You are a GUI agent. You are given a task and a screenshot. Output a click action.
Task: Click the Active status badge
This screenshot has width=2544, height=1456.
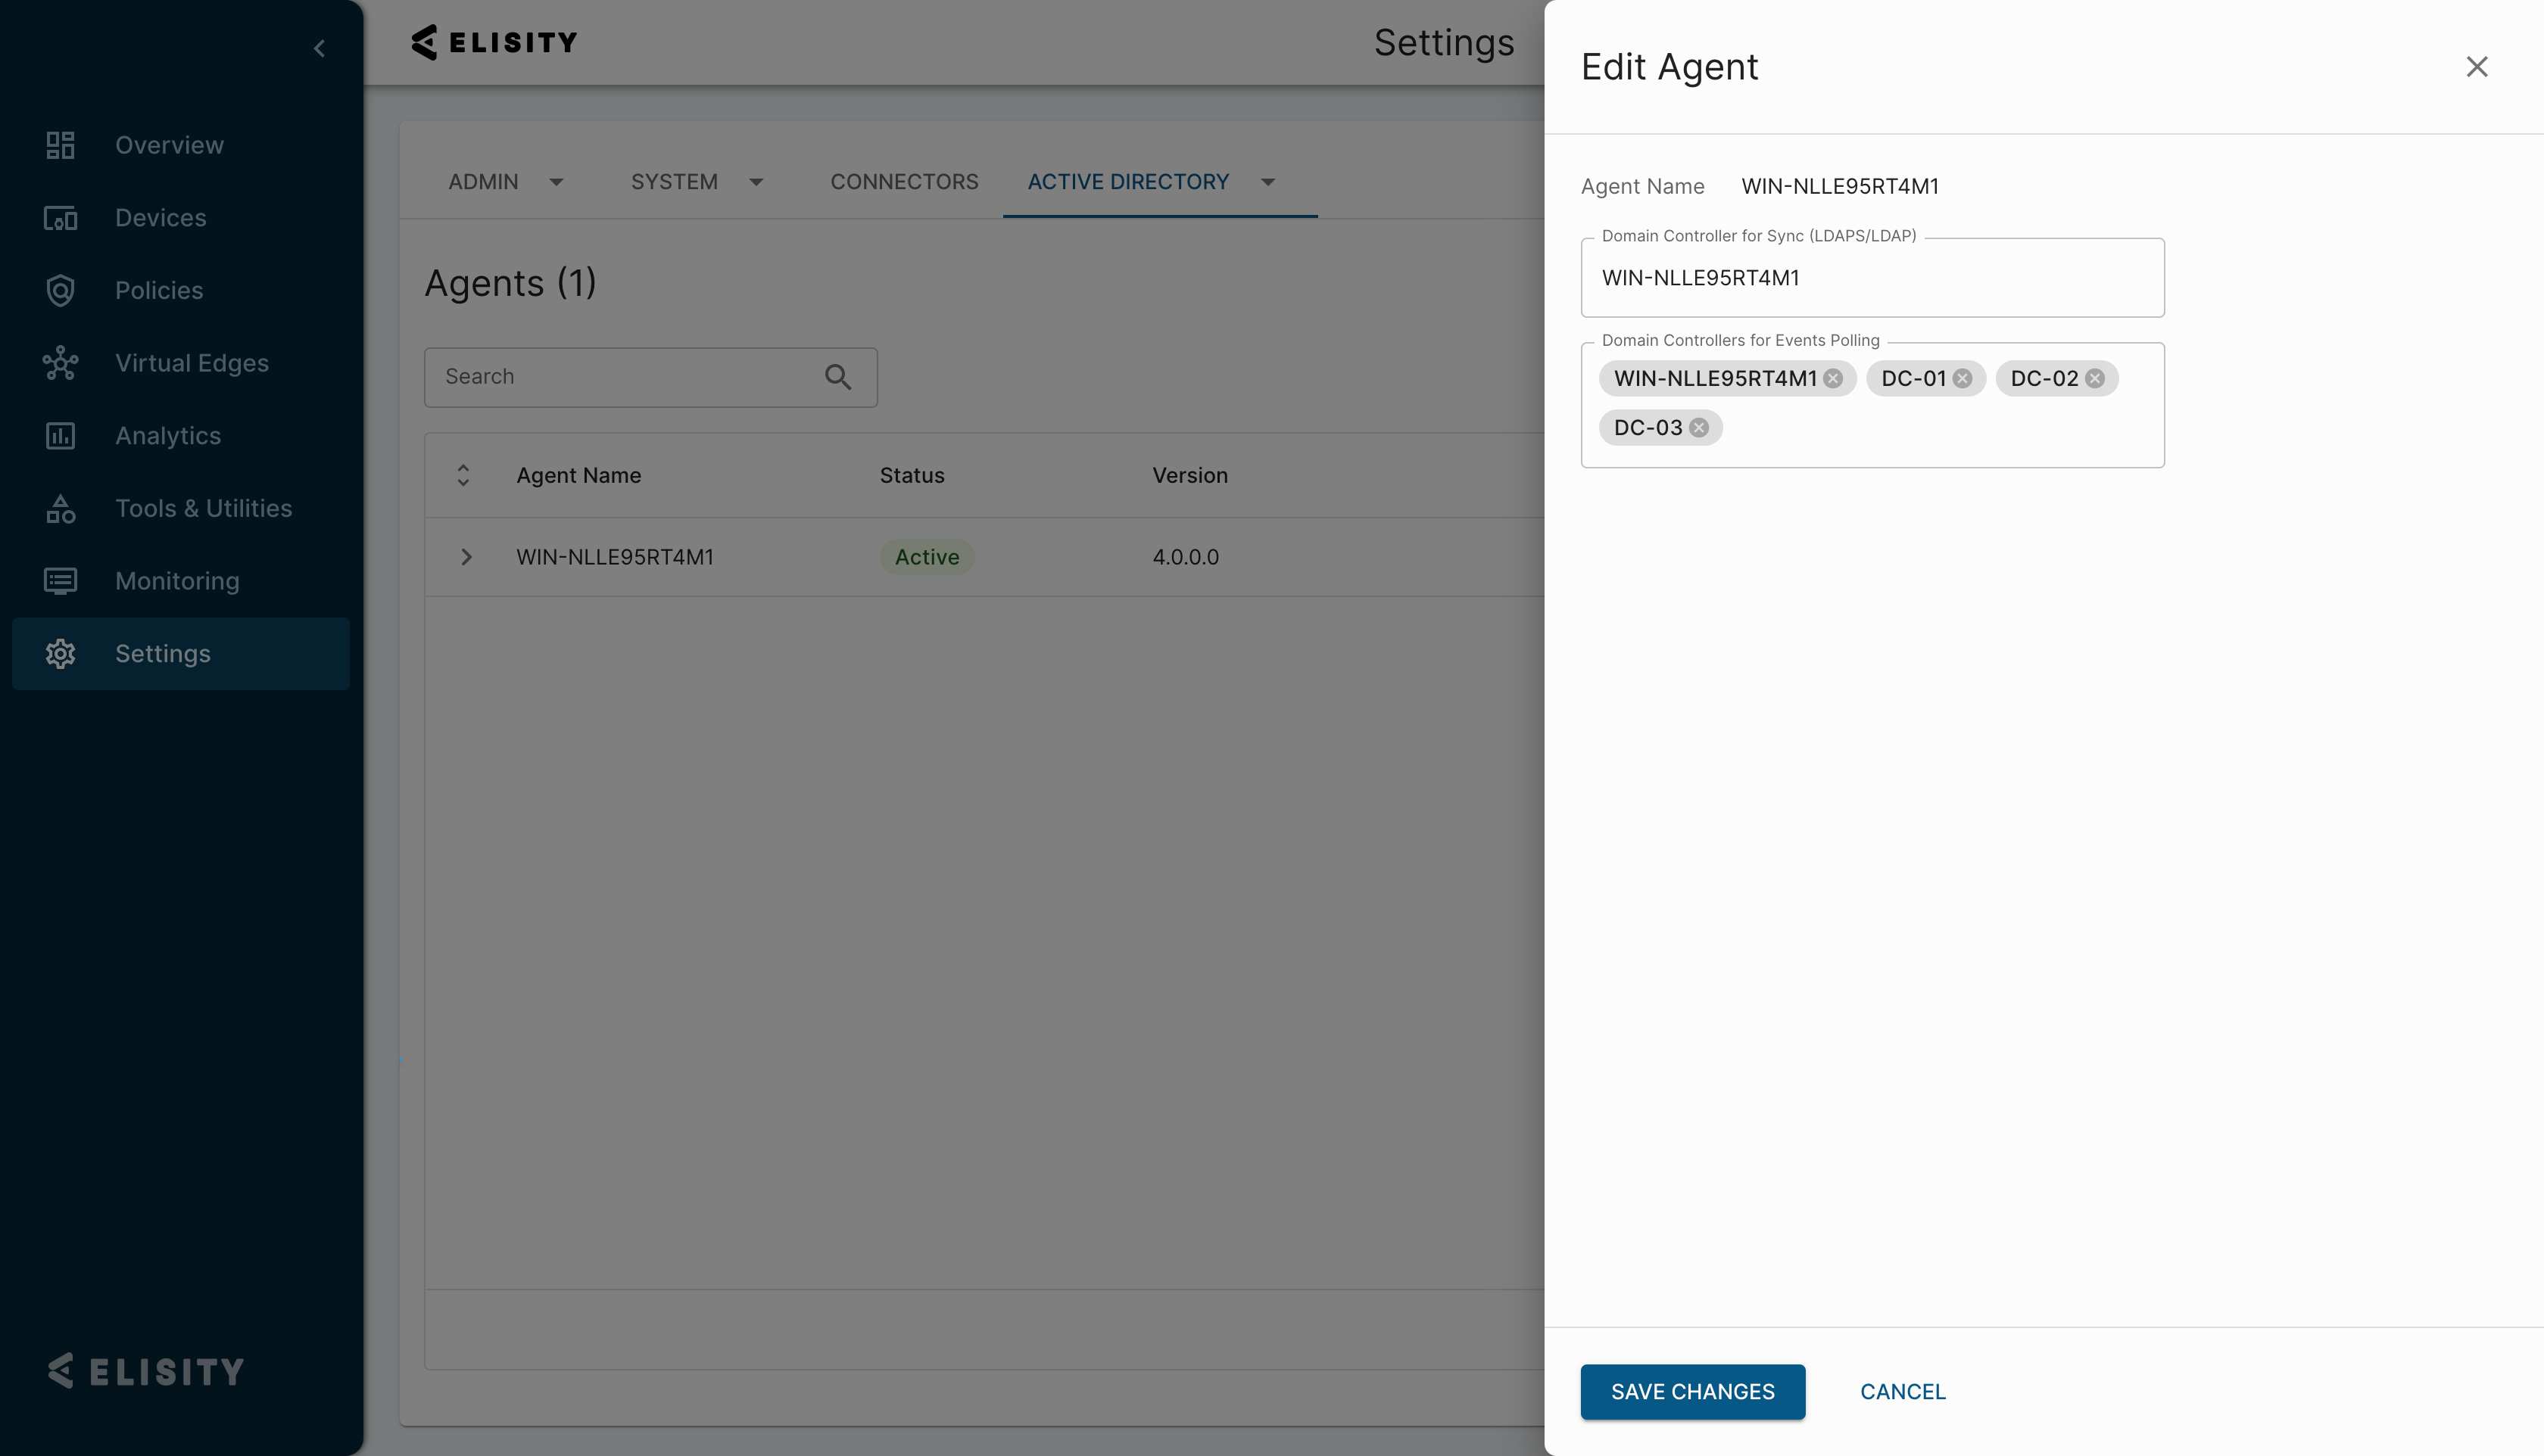[926, 557]
